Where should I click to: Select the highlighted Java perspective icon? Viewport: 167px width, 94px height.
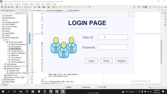[x=146, y=7]
